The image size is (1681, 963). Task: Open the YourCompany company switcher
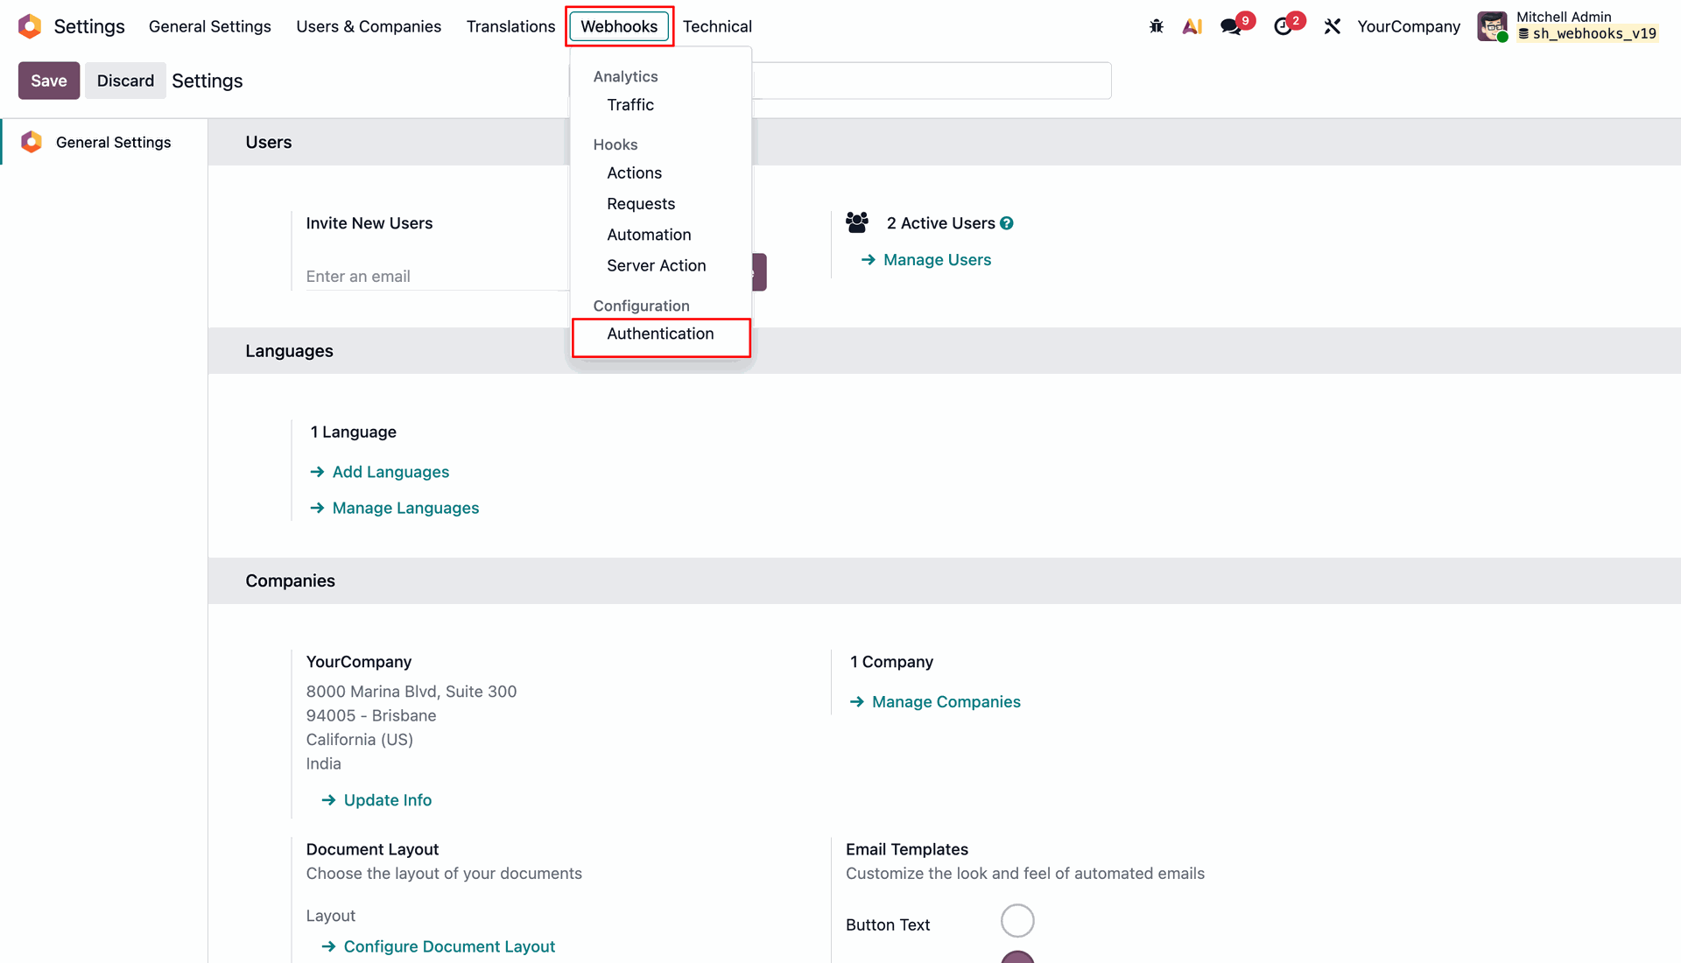[1409, 26]
